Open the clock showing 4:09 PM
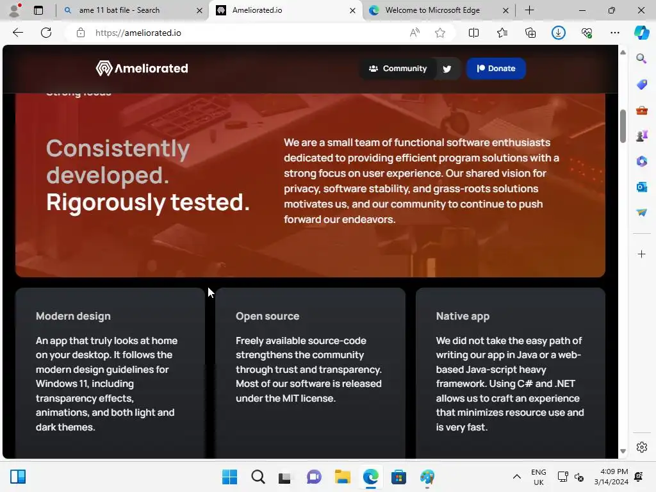 [611, 477]
